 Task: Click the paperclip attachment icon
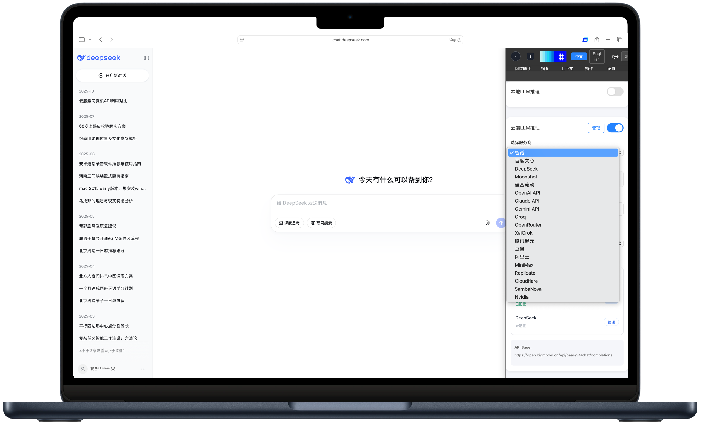(x=488, y=223)
